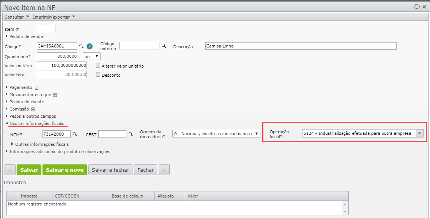
Task: Click the Salvar e fechar button
Action: (110, 170)
